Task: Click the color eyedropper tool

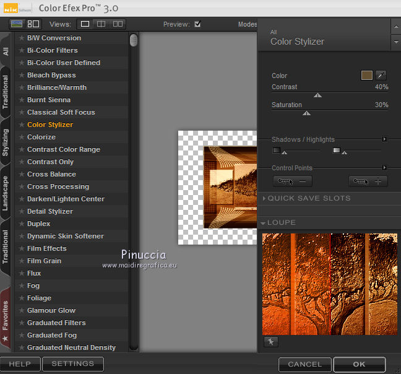Action: (x=381, y=76)
